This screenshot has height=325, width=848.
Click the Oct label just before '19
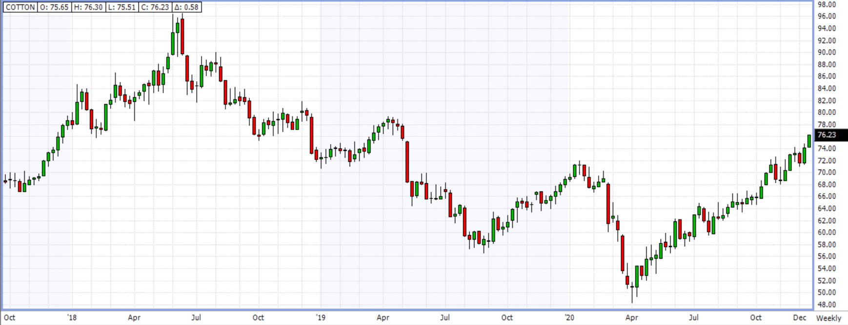258,318
